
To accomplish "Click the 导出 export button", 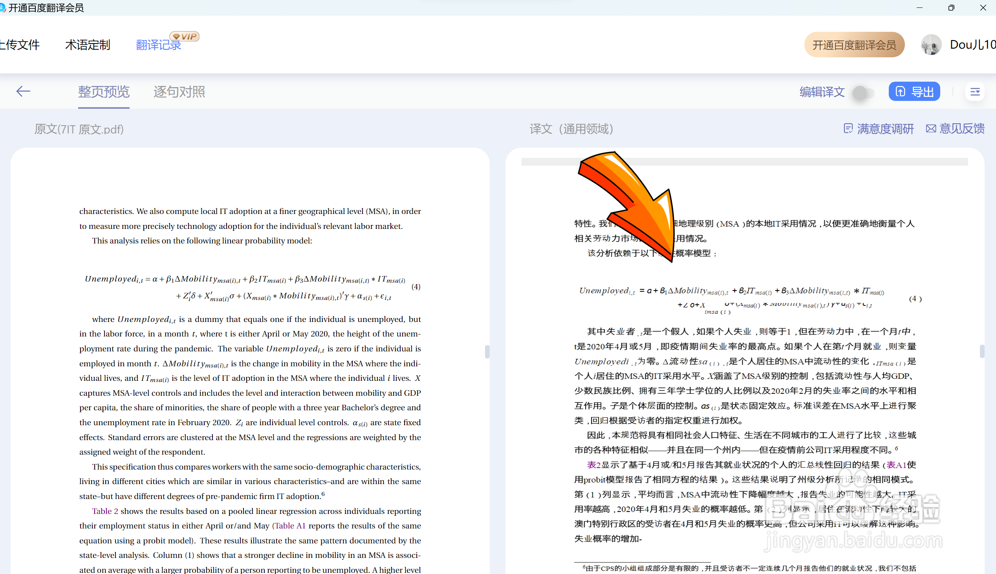I will click(x=914, y=92).
